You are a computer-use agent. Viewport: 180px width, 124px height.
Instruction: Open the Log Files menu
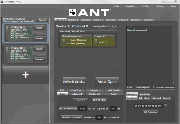[x=130, y=6]
